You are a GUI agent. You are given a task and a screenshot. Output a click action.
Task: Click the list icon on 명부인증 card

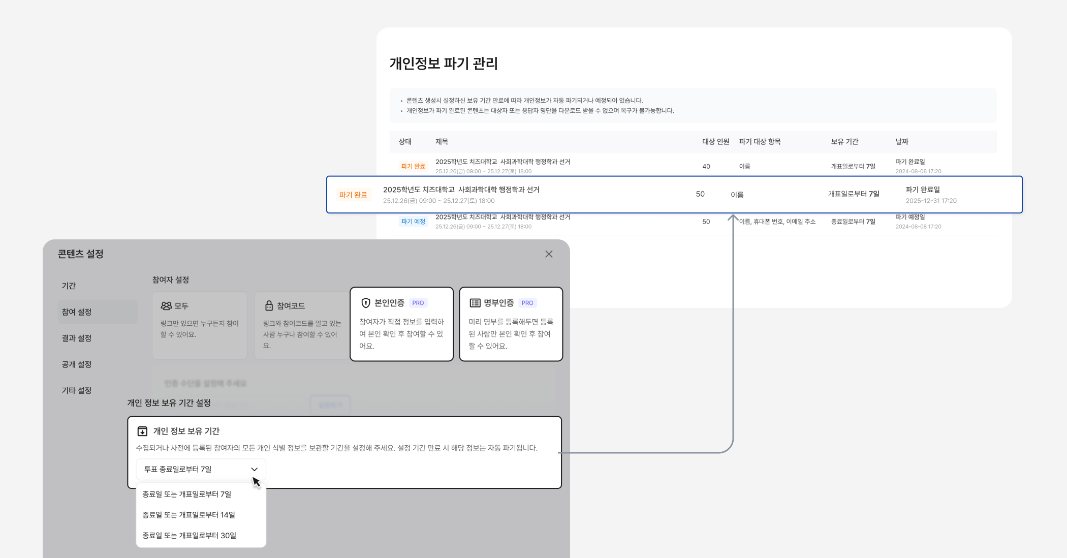(x=475, y=303)
